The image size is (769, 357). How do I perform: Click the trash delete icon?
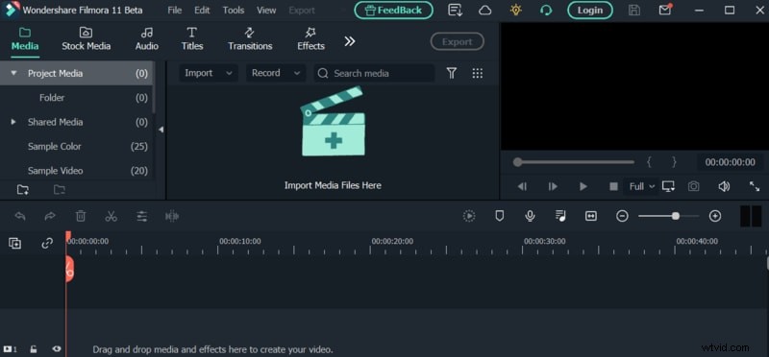(x=81, y=216)
